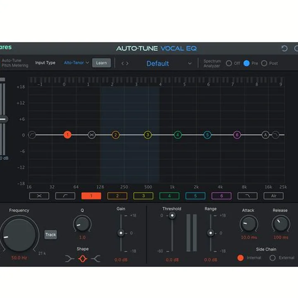Select Internal side chain

pos(240,258)
